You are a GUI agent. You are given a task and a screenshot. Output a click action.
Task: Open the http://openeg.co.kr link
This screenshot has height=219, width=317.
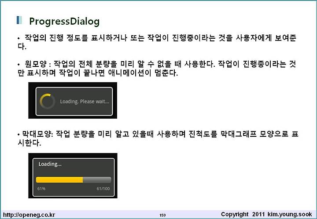coord(29,215)
